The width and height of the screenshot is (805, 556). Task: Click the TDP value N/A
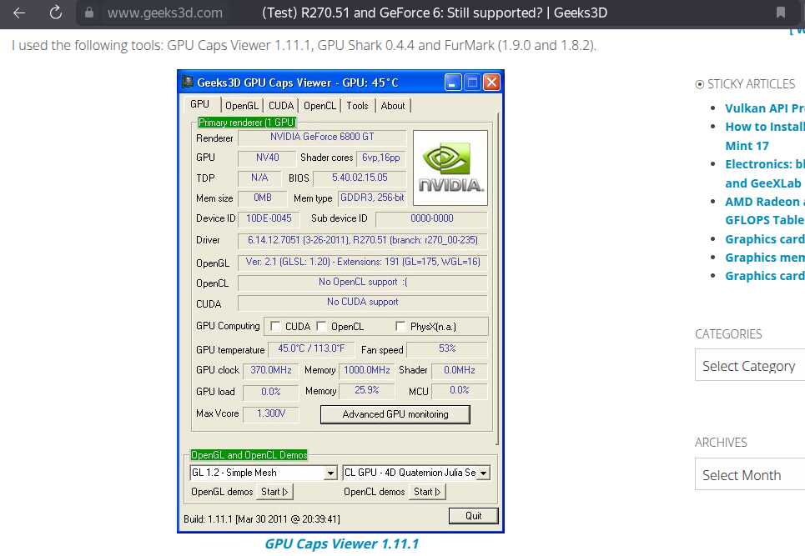pyautogui.click(x=259, y=178)
